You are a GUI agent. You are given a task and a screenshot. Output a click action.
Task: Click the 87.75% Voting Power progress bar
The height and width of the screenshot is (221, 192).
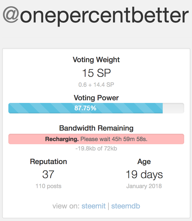[85, 108]
